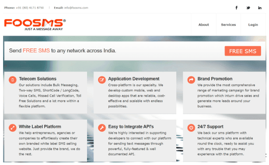This screenshot has height=165, width=269.
Task: Open the FooSMS Twitter bird icon
Action: point(248,8)
